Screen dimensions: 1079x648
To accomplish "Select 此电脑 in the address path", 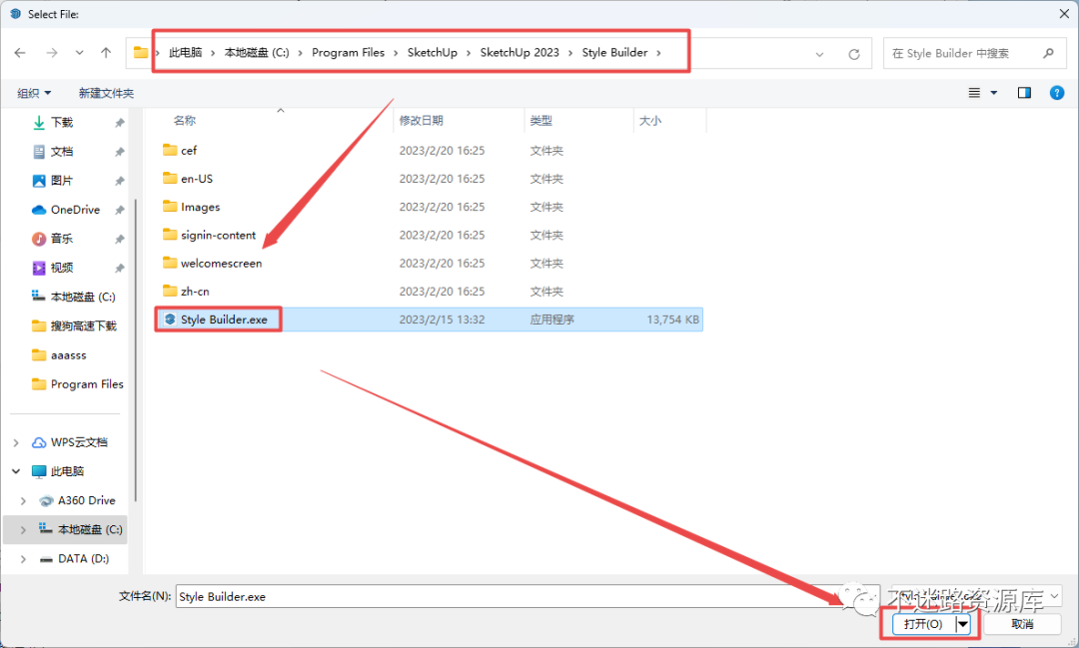I will (186, 52).
